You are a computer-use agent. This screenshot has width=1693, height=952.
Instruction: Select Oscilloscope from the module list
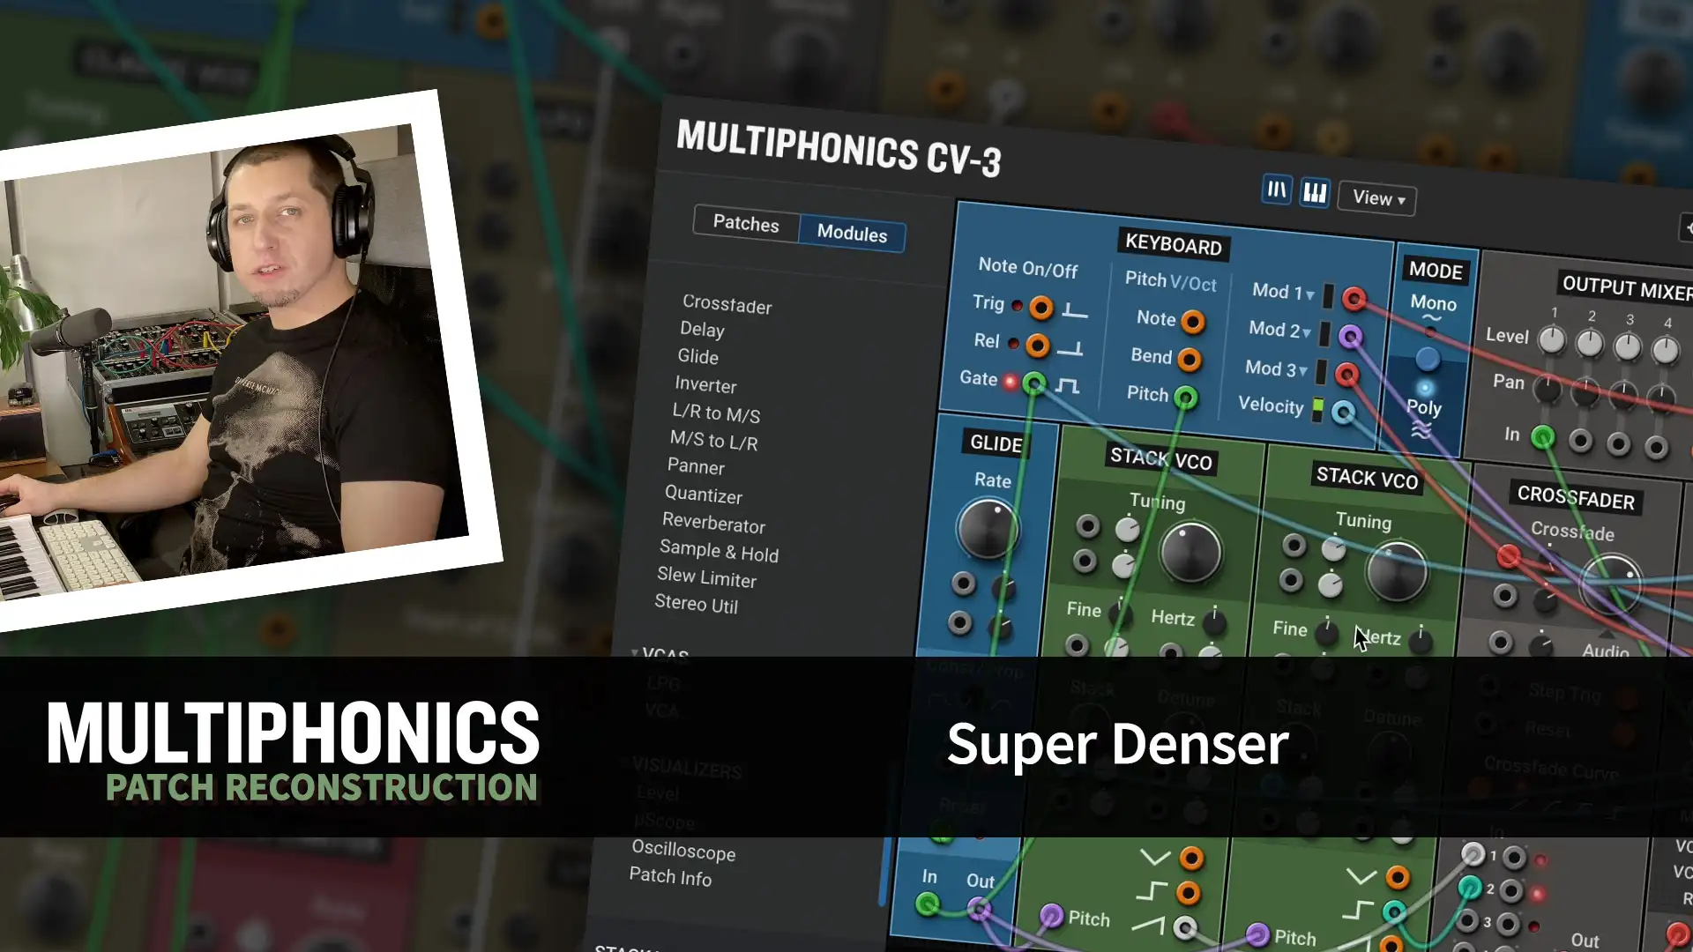click(x=684, y=852)
